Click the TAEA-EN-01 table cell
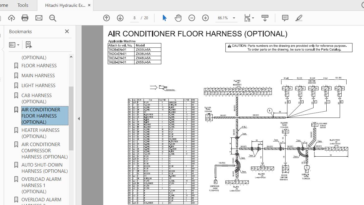This screenshot has height=205, width=364. tap(121, 58)
